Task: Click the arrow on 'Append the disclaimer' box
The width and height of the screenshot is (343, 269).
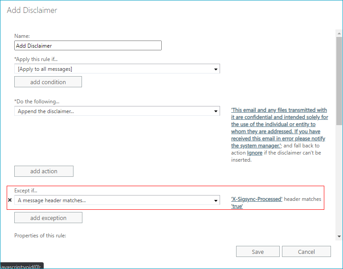Action: (216, 111)
